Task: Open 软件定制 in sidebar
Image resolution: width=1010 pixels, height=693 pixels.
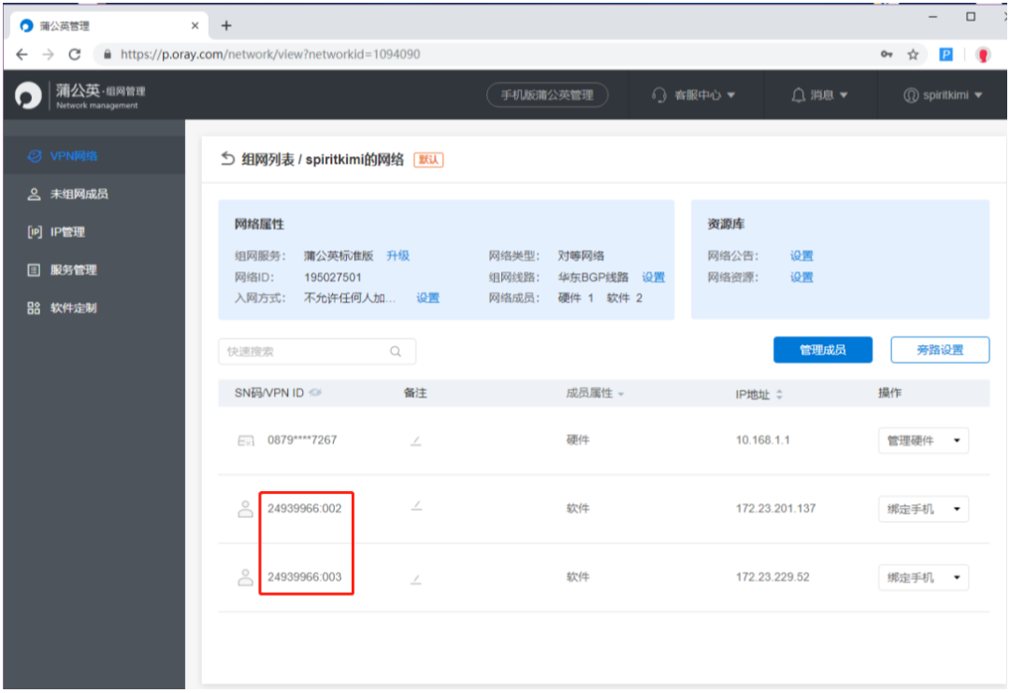Action: (x=94, y=308)
